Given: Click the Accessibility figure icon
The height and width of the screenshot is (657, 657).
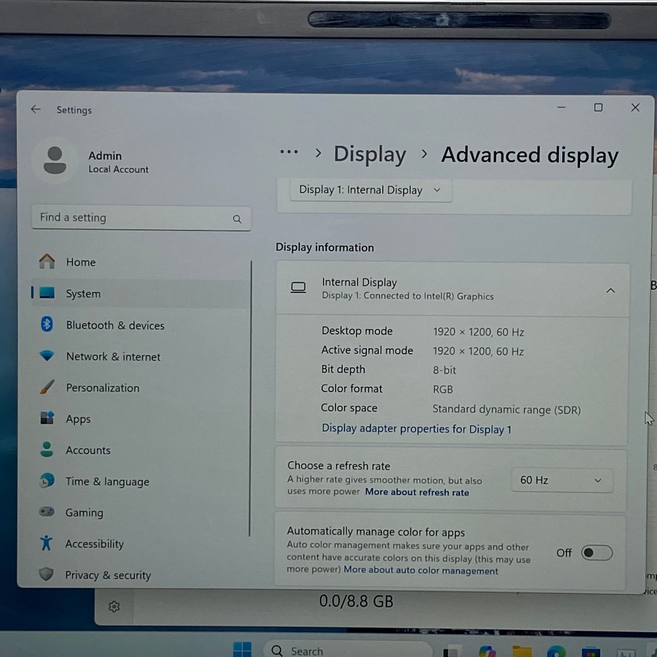Looking at the screenshot, I should point(46,543).
